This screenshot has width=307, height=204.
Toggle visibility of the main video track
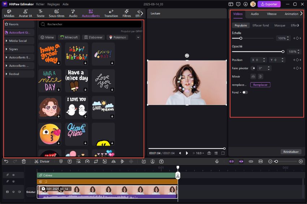(x=13, y=192)
